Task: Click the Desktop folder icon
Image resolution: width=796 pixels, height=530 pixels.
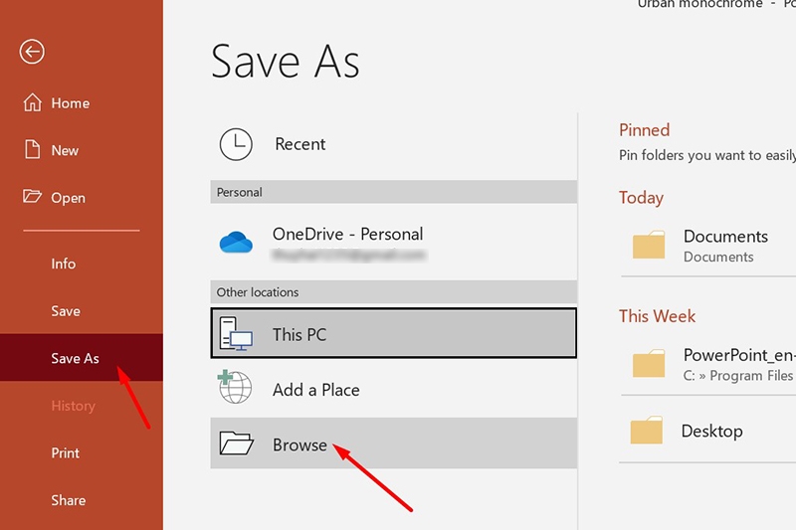Action: (x=647, y=431)
